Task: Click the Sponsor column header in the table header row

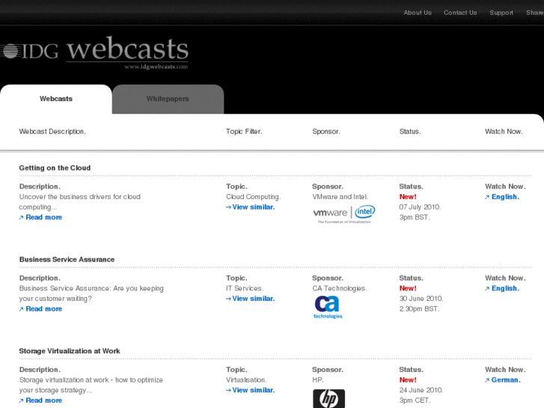Action: 326,132
